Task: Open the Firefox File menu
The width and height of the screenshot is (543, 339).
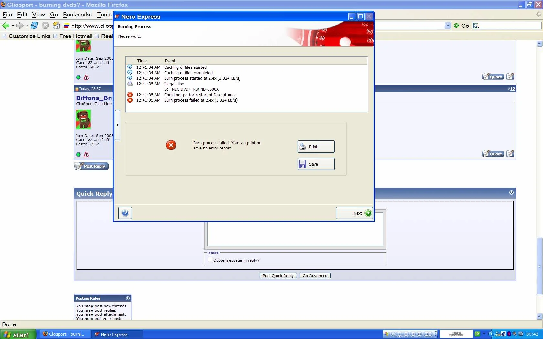Action: click(7, 15)
